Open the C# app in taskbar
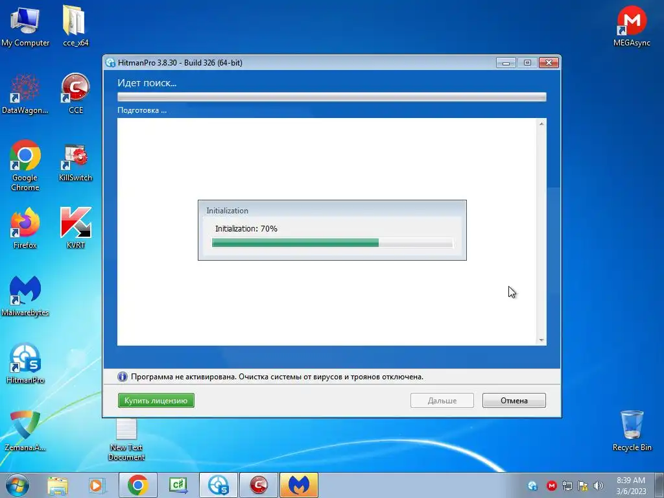Viewport: 664px width, 498px height. [178, 485]
